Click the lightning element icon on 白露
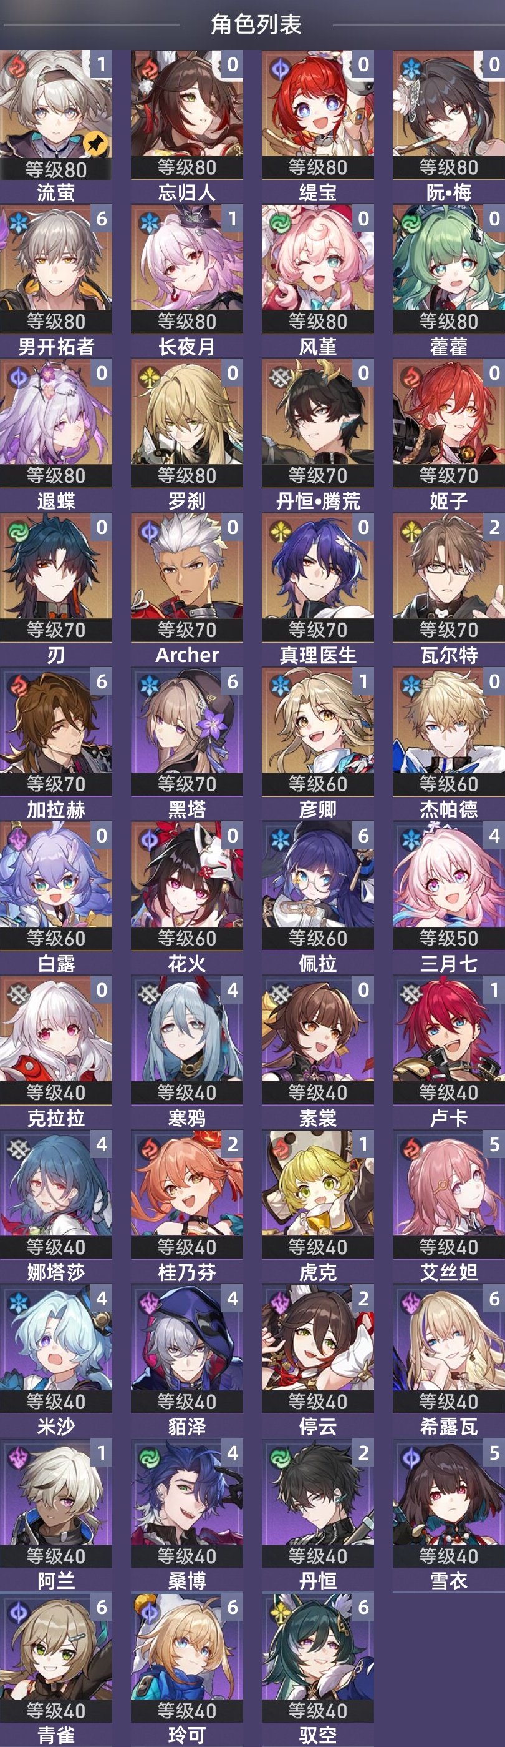 (18, 839)
